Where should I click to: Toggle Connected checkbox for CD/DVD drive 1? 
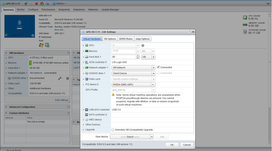(158, 73)
